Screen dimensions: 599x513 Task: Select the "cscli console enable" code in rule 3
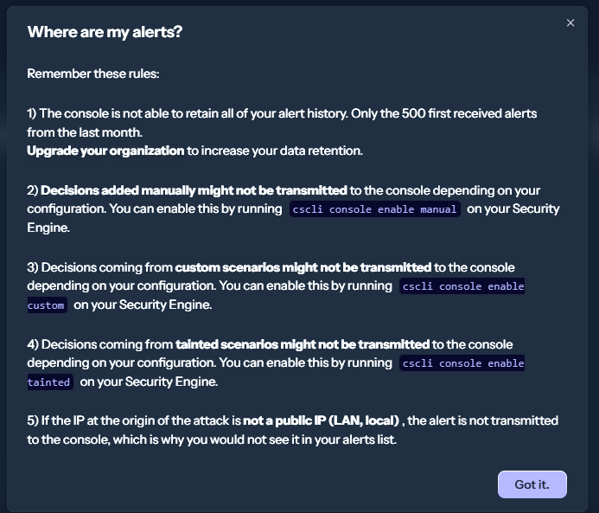tap(462, 286)
